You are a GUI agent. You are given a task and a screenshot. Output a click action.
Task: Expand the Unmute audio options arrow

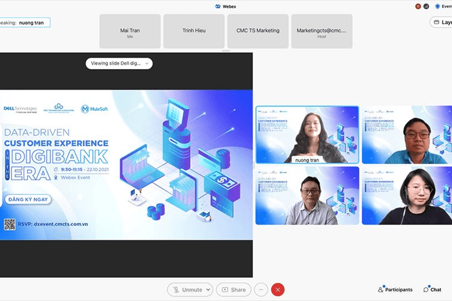[208, 290]
